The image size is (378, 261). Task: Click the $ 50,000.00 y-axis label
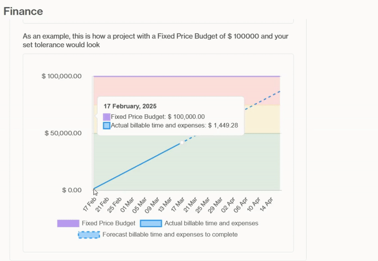click(x=63, y=133)
